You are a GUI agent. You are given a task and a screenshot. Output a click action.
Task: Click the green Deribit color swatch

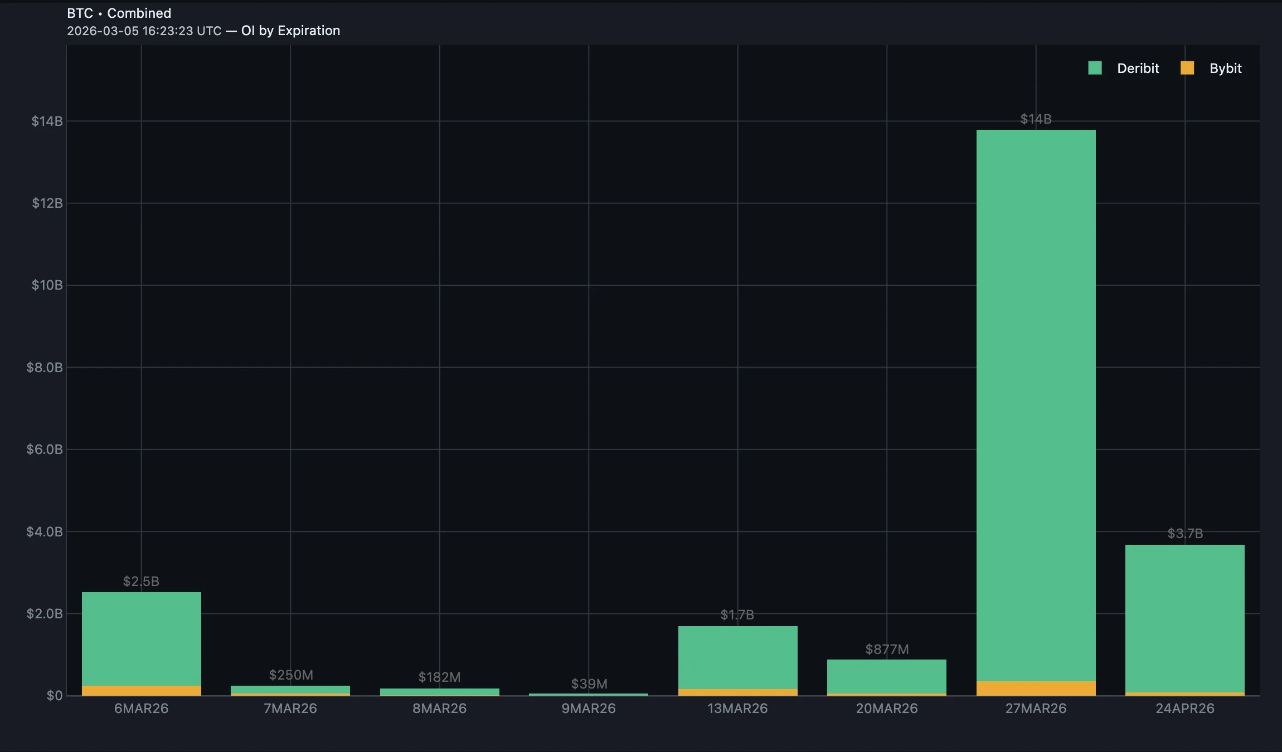1095,68
